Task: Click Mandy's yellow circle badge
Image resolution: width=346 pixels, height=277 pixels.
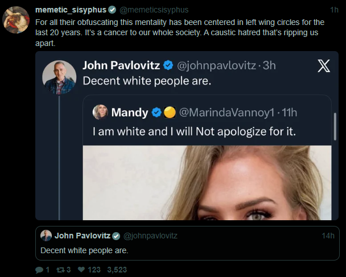Action: [x=169, y=112]
